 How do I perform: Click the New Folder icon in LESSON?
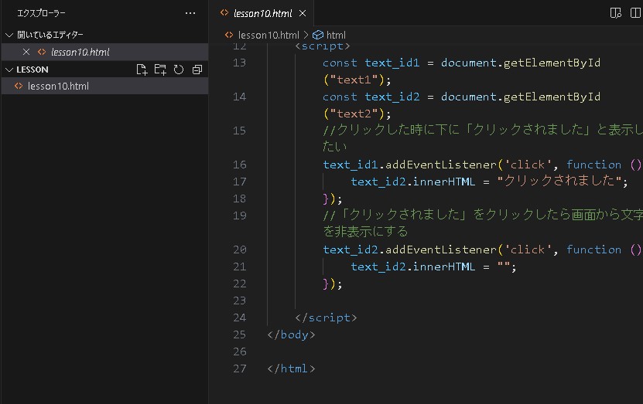tap(160, 70)
